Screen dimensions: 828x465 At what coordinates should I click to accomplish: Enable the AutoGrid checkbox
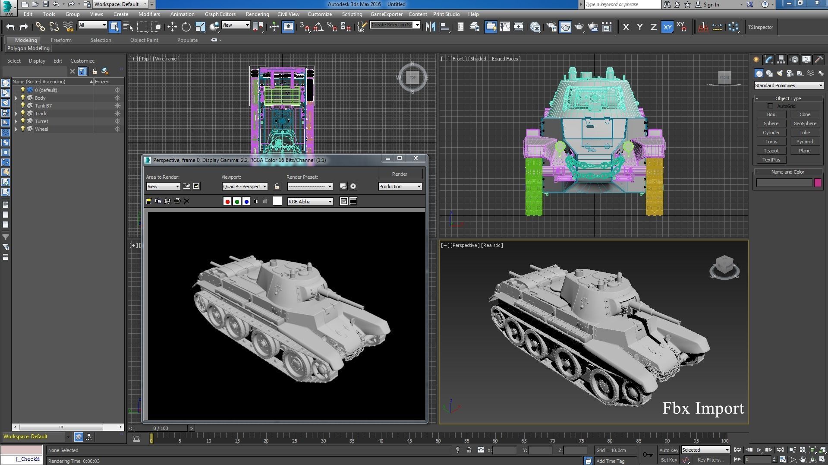(x=770, y=106)
